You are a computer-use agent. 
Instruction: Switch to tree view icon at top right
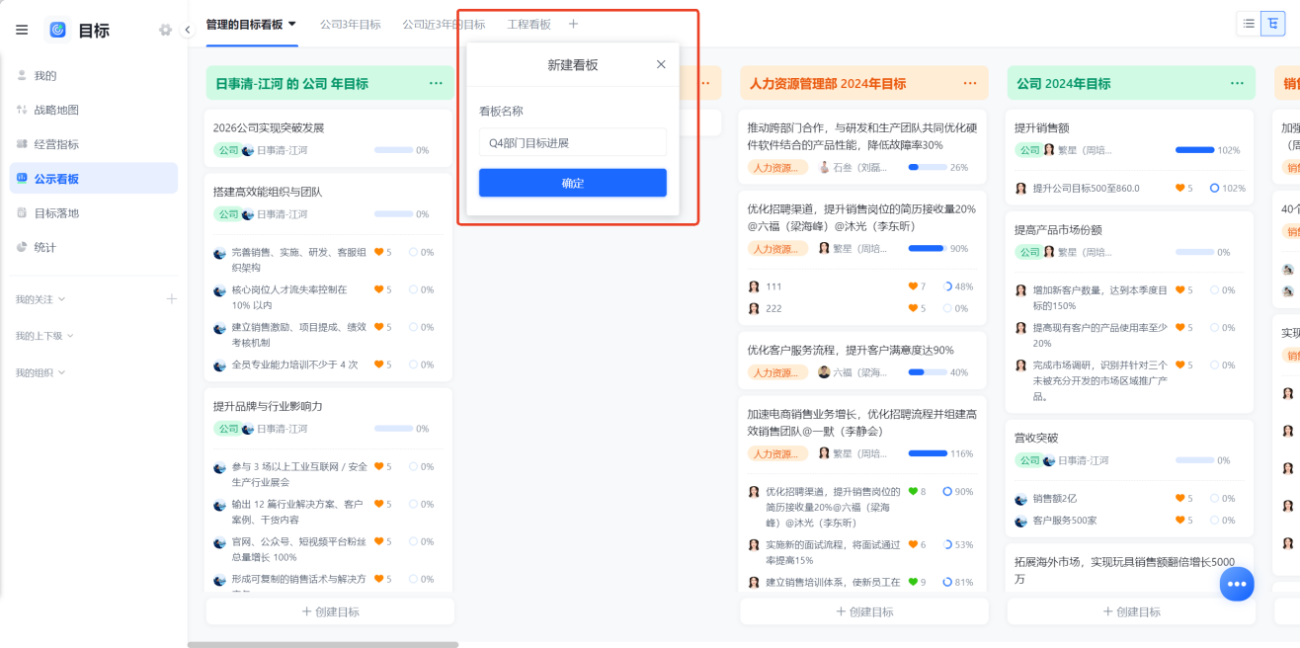1273,24
